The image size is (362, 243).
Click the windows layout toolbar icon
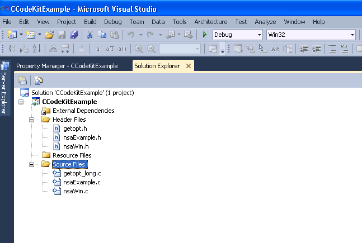click(x=213, y=49)
